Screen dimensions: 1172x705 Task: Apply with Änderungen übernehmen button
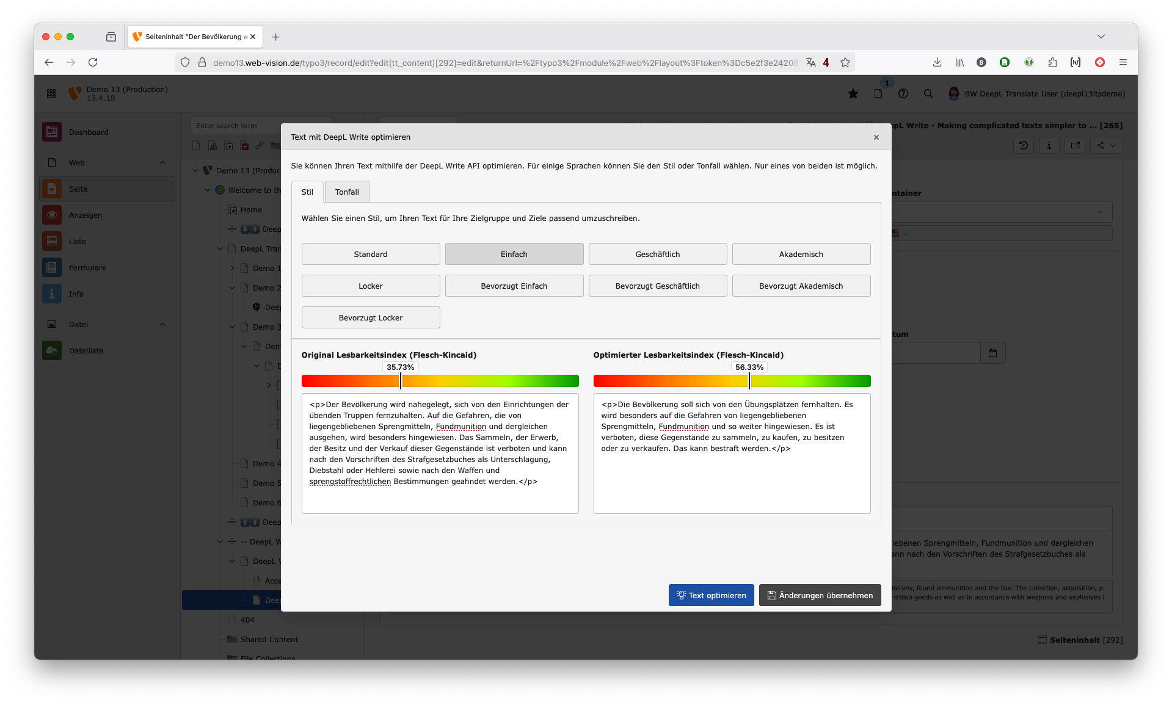click(x=820, y=595)
